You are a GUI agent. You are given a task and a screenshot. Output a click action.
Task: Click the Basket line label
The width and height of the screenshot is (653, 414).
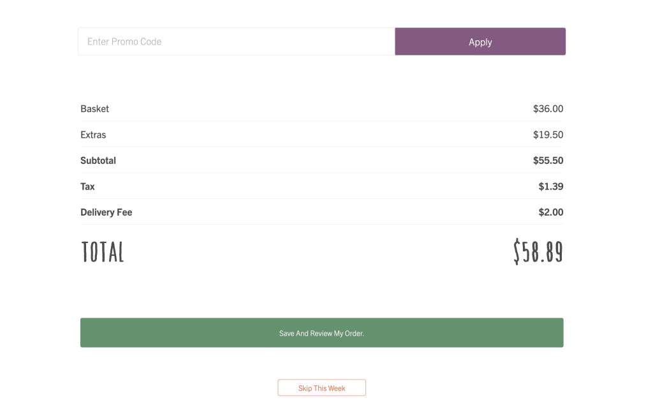(94, 109)
